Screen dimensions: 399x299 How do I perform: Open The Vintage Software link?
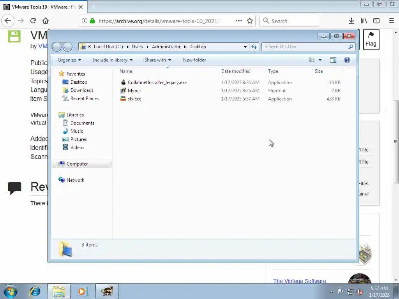(x=300, y=281)
